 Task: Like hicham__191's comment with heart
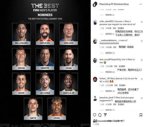tap(142, 79)
